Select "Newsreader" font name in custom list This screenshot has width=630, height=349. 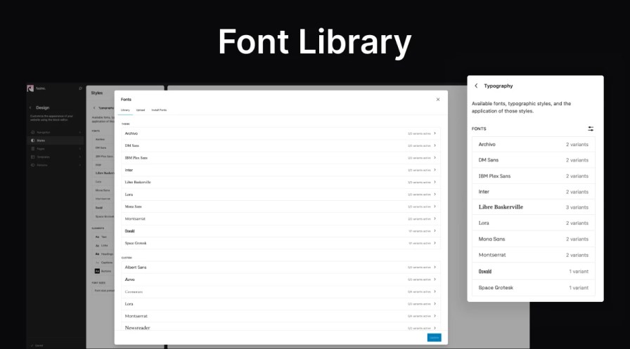(x=137, y=328)
